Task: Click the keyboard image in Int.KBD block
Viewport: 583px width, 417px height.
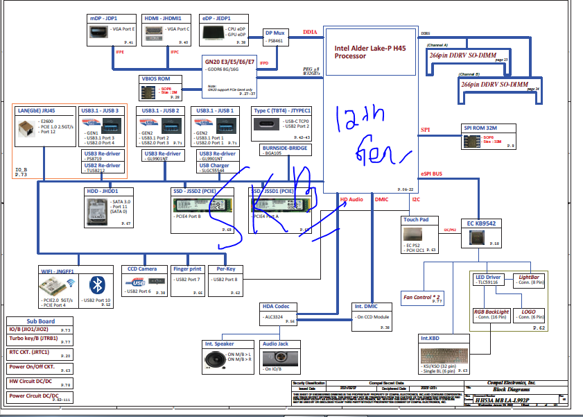Action: click(x=444, y=356)
